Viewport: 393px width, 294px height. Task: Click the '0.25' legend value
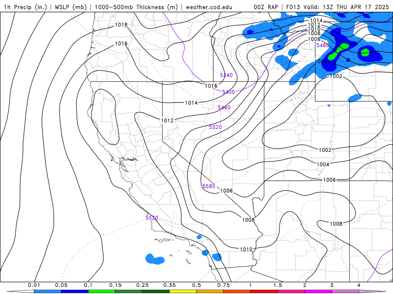(142, 285)
